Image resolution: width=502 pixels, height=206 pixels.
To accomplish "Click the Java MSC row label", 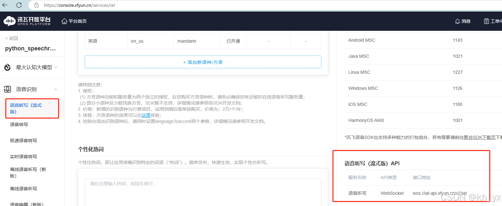I will pos(359,56).
